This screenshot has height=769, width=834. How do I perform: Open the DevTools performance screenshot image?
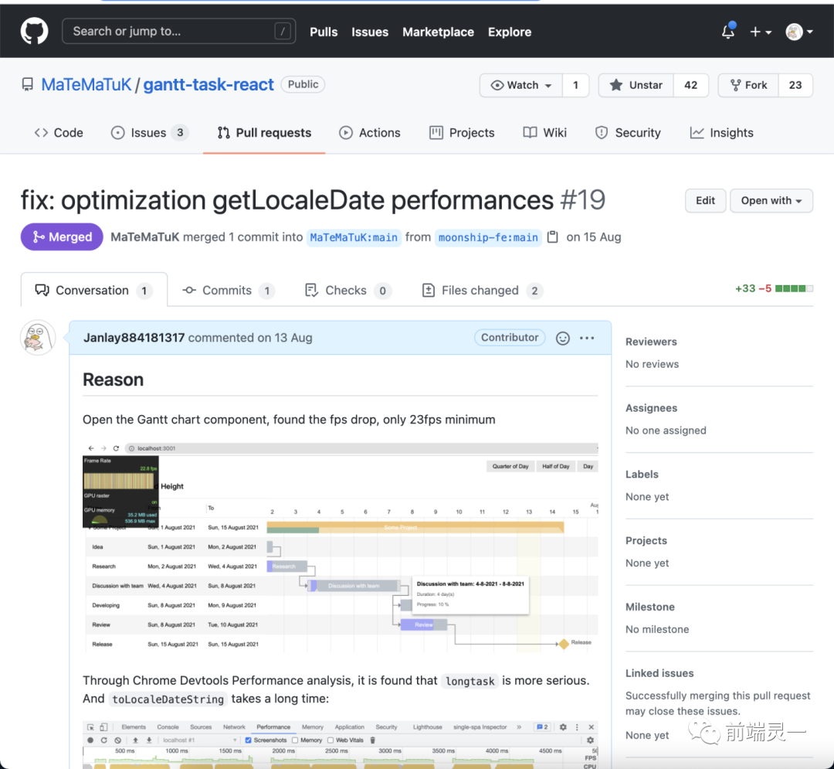341,744
